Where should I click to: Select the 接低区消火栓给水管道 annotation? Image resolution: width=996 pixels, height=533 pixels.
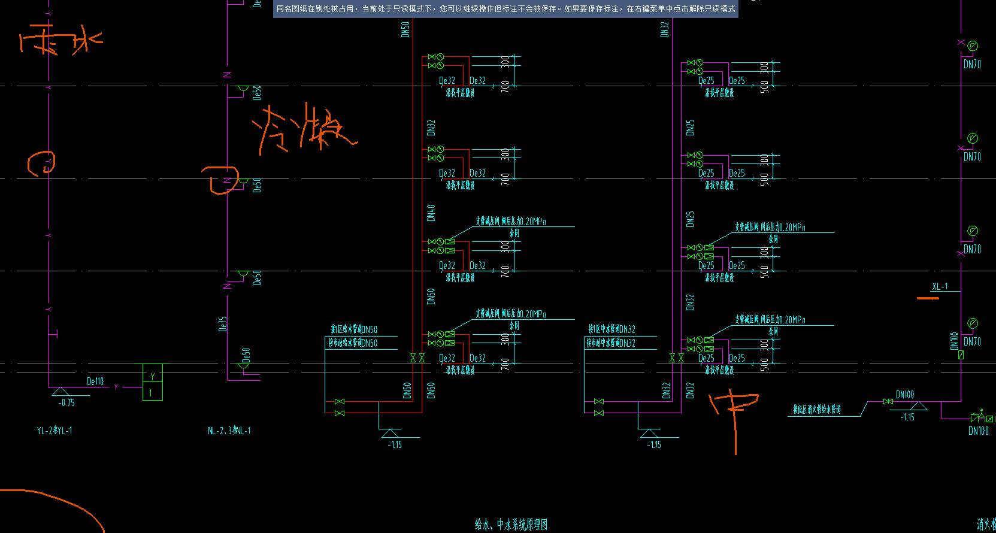click(x=817, y=410)
